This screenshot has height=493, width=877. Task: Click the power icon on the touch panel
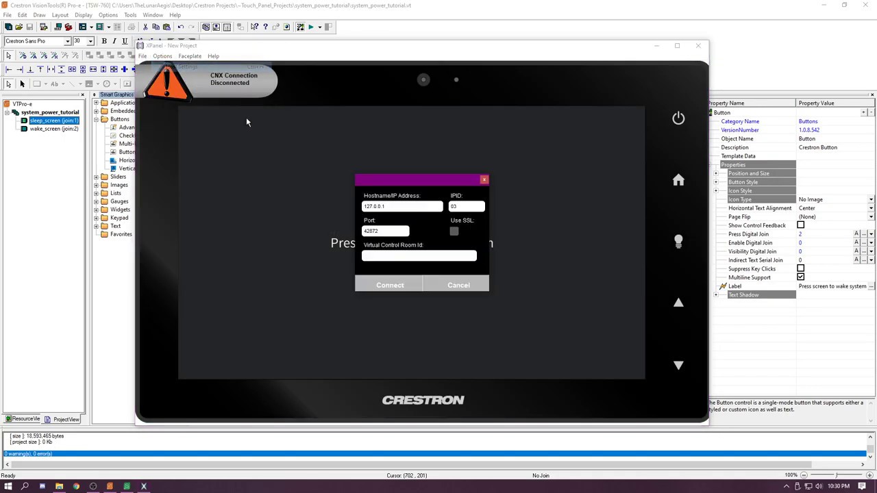[x=678, y=118]
